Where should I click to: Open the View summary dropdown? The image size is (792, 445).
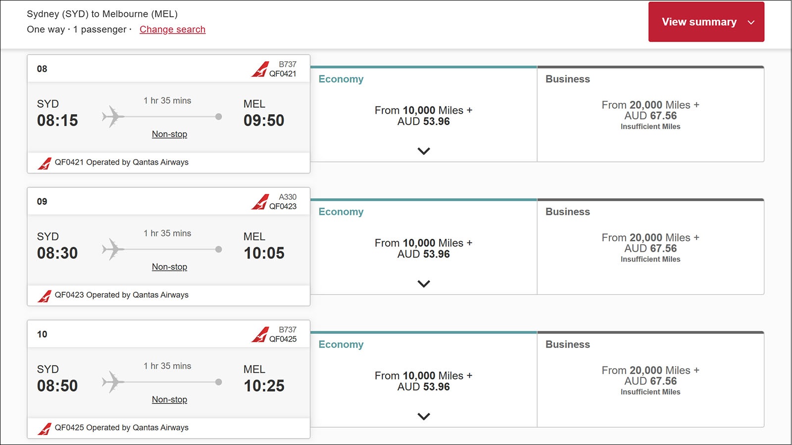(x=706, y=22)
